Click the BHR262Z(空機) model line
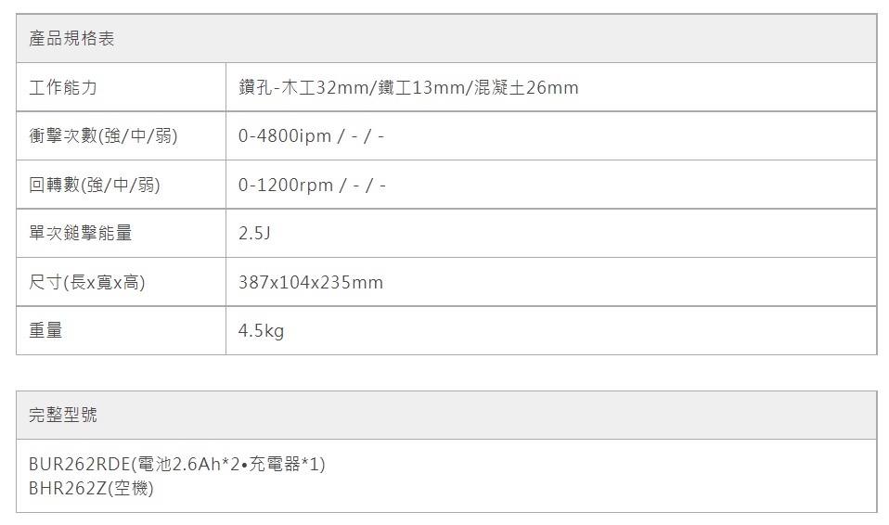889x525 pixels. point(91,488)
